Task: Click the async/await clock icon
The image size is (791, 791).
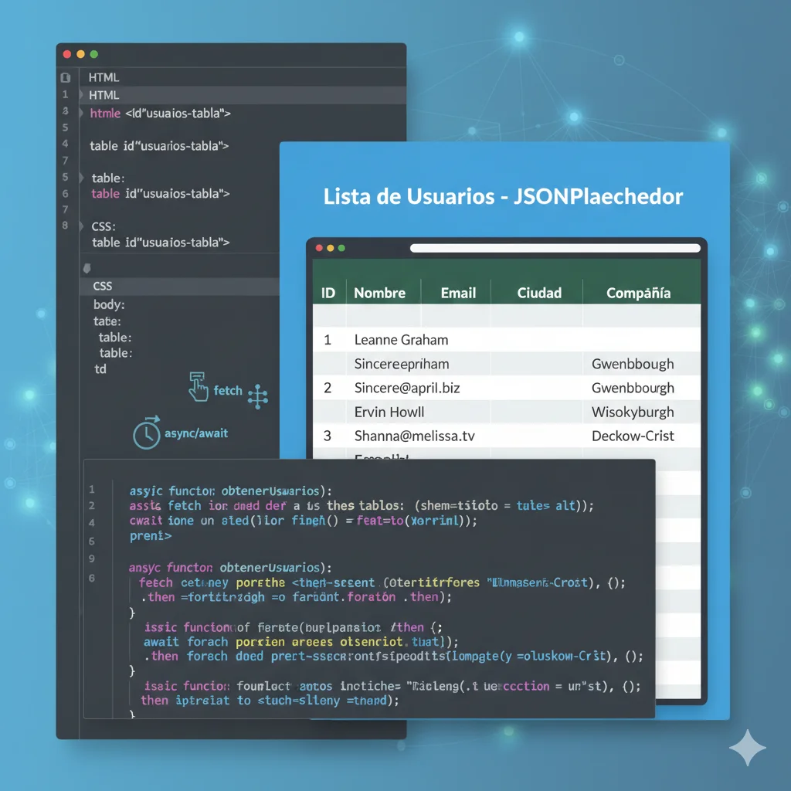Action: pyautogui.click(x=147, y=433)
